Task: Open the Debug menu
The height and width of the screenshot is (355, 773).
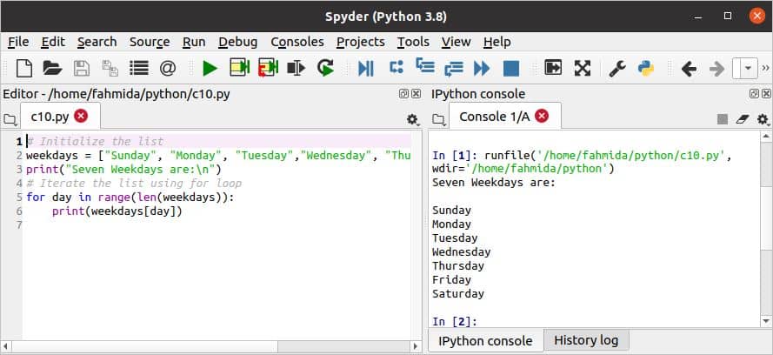Action: [x=238, y=42]
